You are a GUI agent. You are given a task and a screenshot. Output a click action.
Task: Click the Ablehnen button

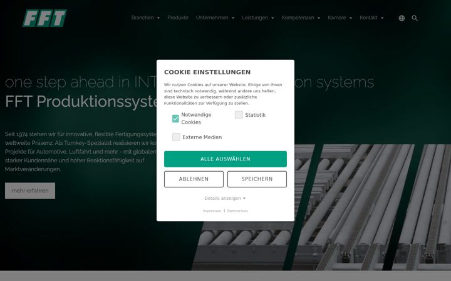tap(194, 179)
